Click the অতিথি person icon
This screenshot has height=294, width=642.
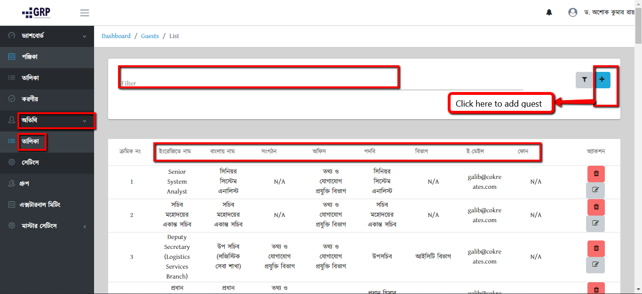[12, 120]
